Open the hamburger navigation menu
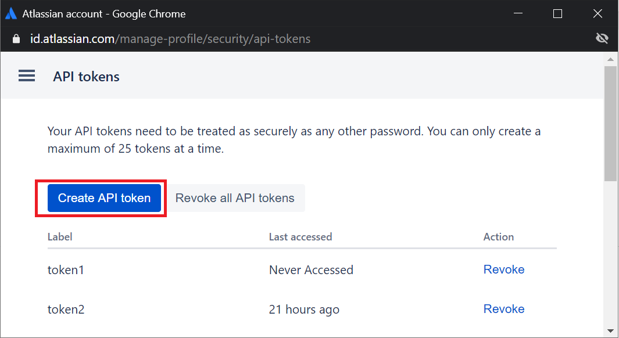 tap(27, 76)
